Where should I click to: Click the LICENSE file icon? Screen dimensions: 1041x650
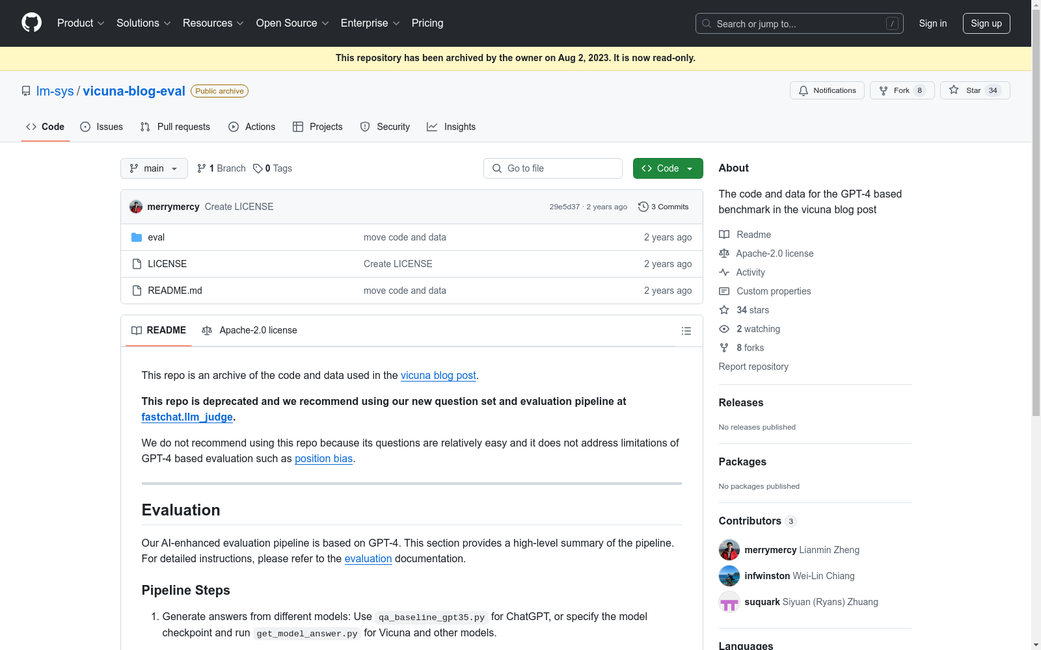pos(137,264)
